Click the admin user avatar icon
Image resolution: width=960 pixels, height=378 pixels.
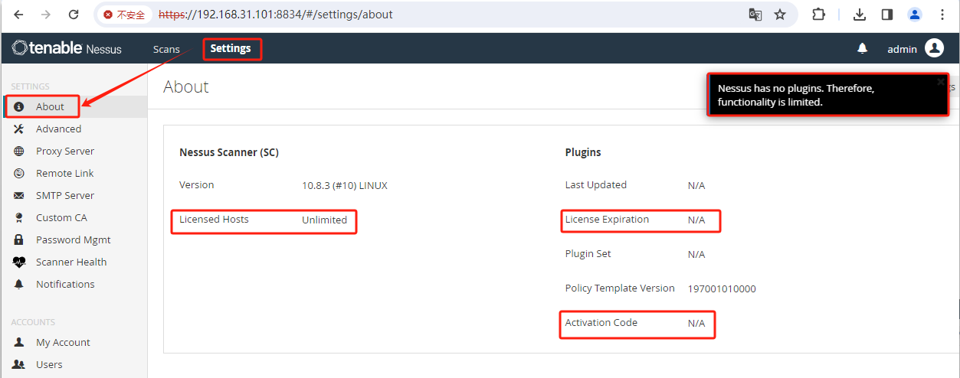click(934, 48)
